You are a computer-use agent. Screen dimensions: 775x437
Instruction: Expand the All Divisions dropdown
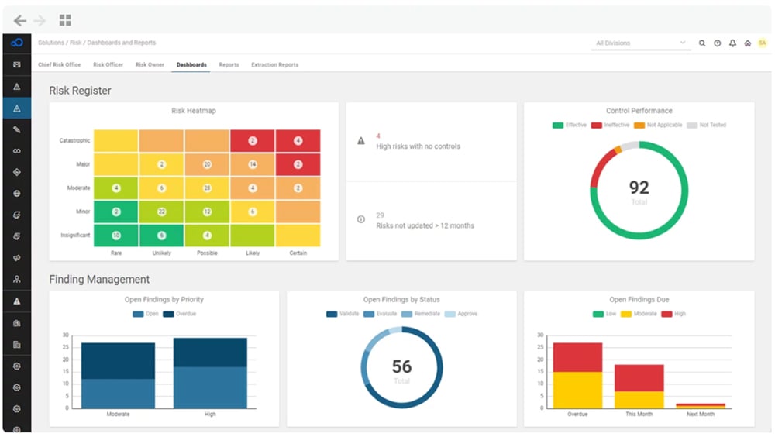click(640, 43)
